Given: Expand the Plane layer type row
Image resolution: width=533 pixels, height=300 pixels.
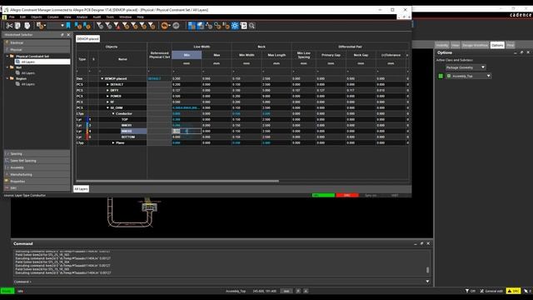Looking at the screenshot, I should pos(113,142).
